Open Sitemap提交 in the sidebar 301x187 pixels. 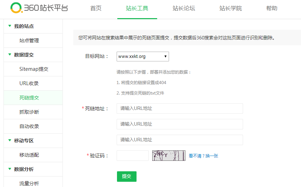click(x=33, y=69)
